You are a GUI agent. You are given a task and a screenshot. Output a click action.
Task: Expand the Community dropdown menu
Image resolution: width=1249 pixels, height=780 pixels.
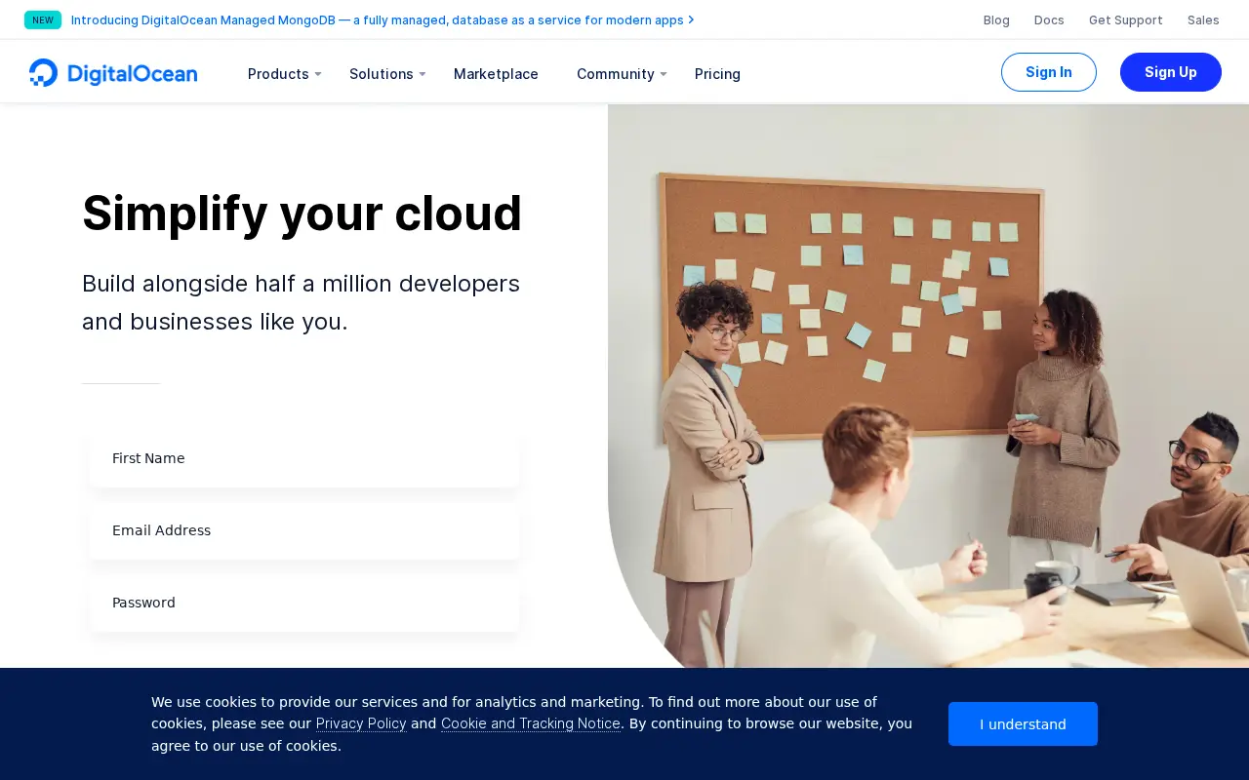click(x=622, y=74)
